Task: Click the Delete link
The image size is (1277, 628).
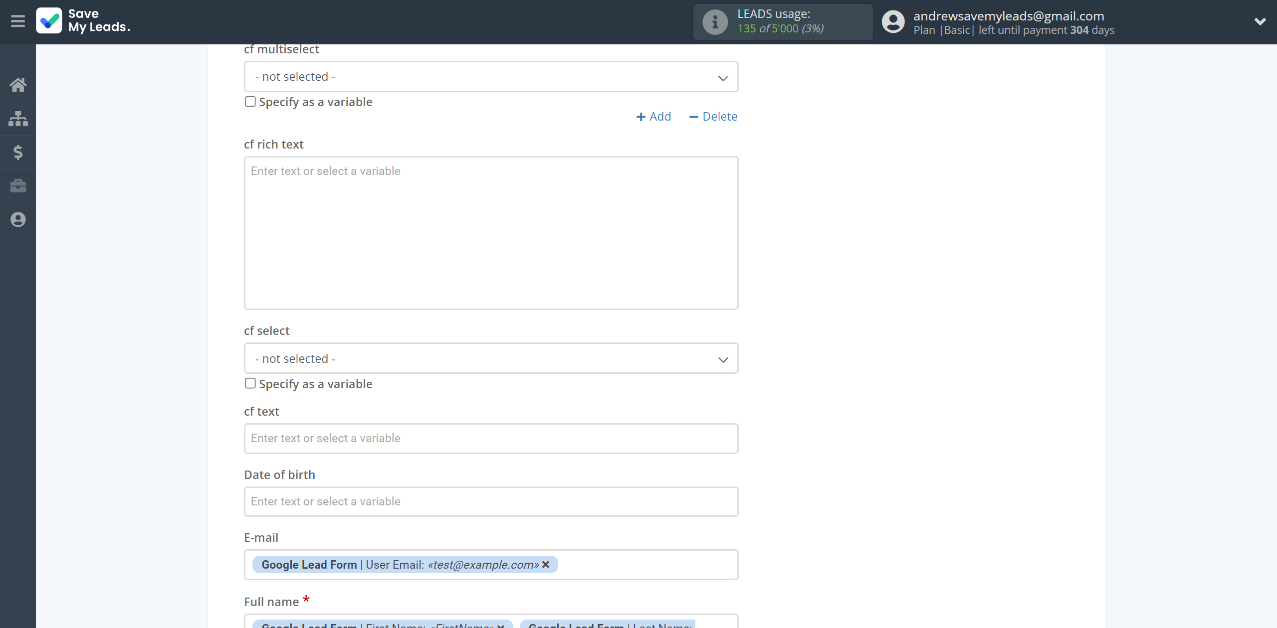Action: coord(713,117)
